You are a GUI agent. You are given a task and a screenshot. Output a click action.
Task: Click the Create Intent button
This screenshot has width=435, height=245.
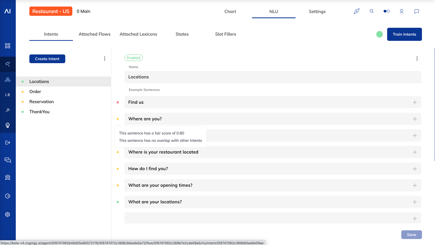[x=47, y=59]
